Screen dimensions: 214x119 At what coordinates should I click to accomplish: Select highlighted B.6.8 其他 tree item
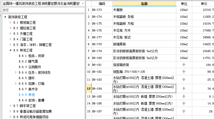click(27, 95)
